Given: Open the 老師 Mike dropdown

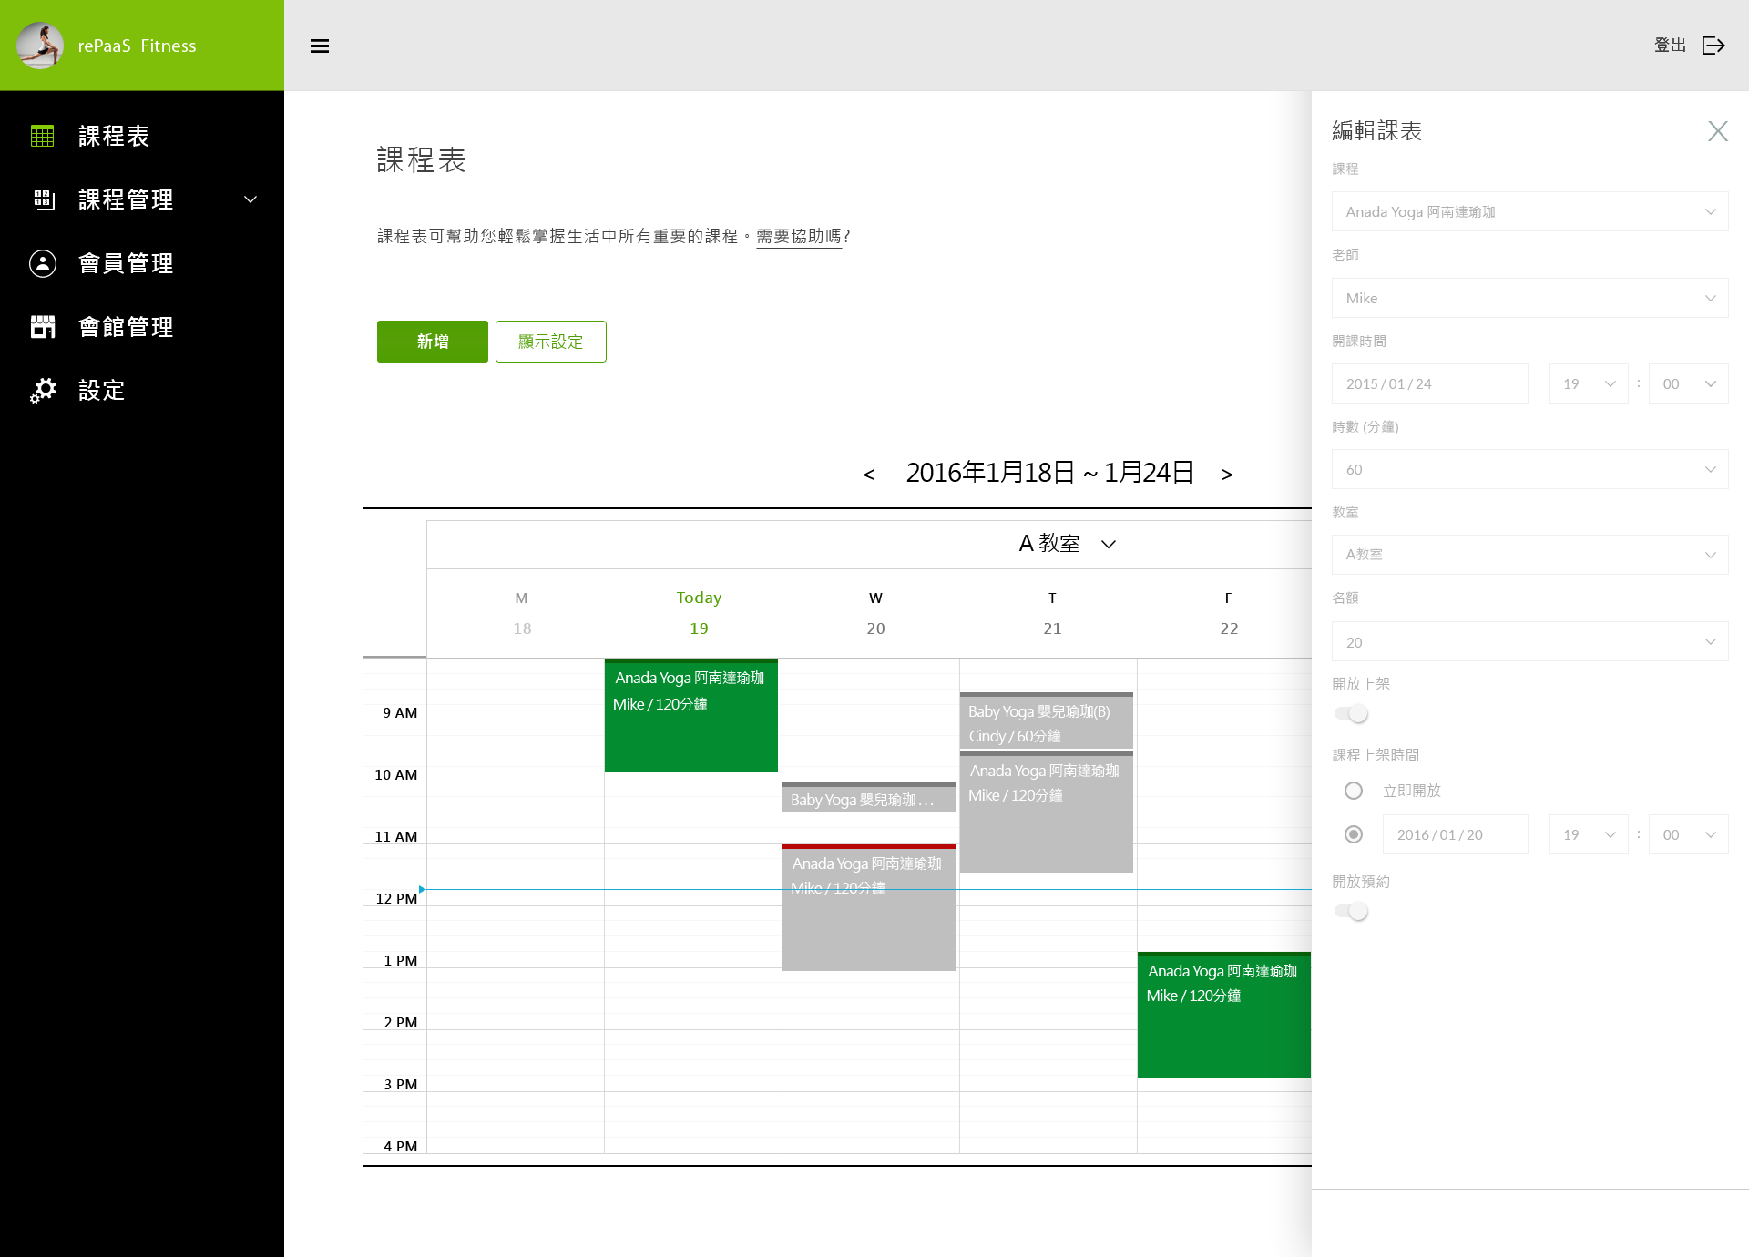Looking at the screenshot, I should (1529, 298).
